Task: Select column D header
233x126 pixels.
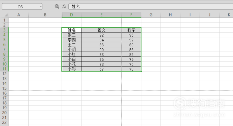Action: click(72, 15)
